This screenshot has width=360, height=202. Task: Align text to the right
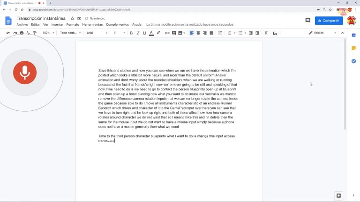(205, 33)
